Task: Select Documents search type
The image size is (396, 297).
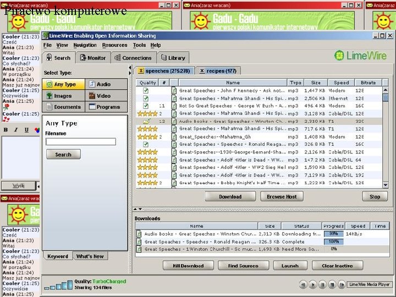Action: (63, 107)
